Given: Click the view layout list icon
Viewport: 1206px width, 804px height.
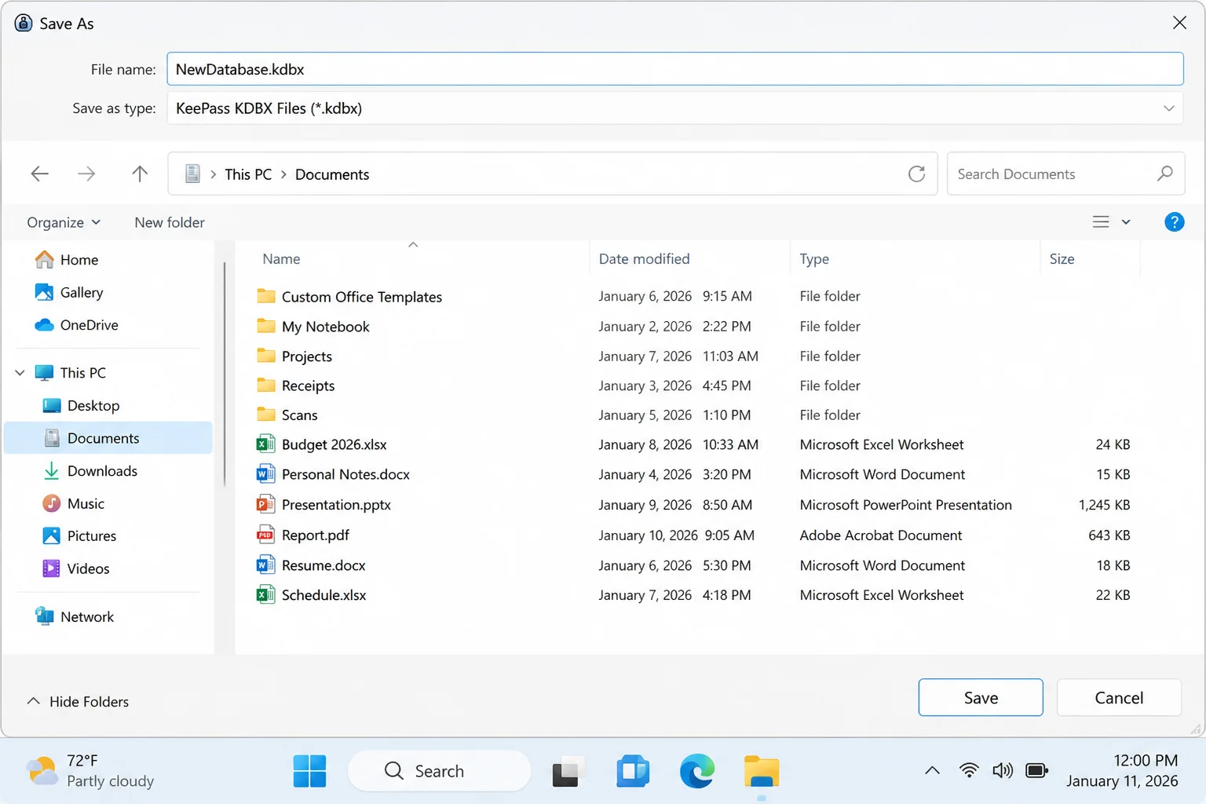Looking at the screenshot, I should click(1101, 222).
